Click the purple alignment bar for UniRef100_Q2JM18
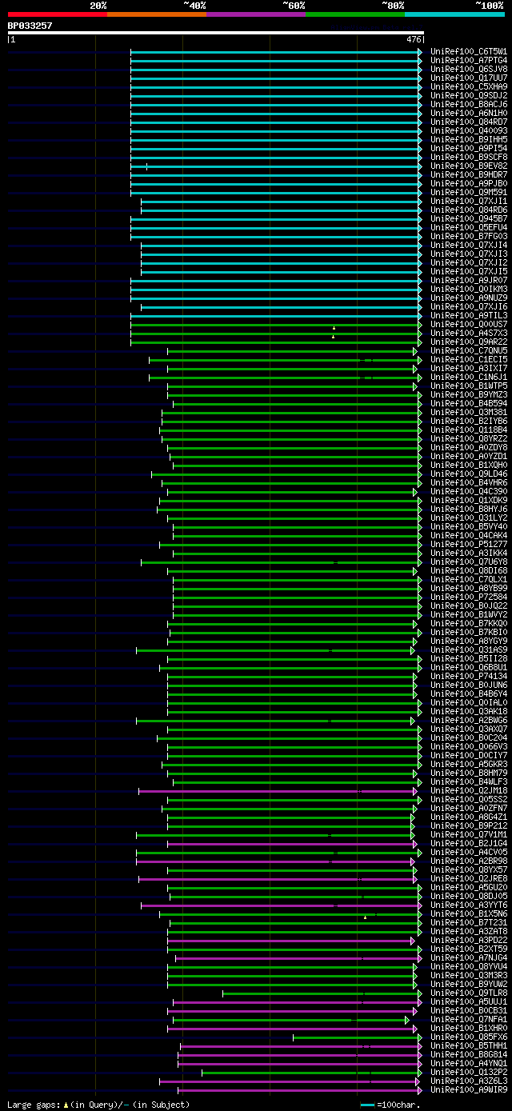512x1111 pixels. 278,790
